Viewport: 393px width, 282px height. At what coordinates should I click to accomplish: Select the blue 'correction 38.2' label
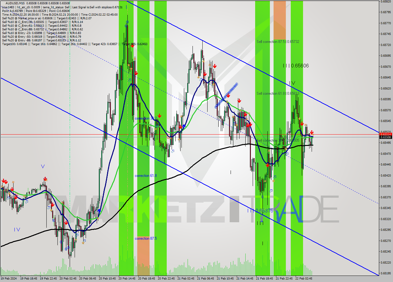(146, 118)
